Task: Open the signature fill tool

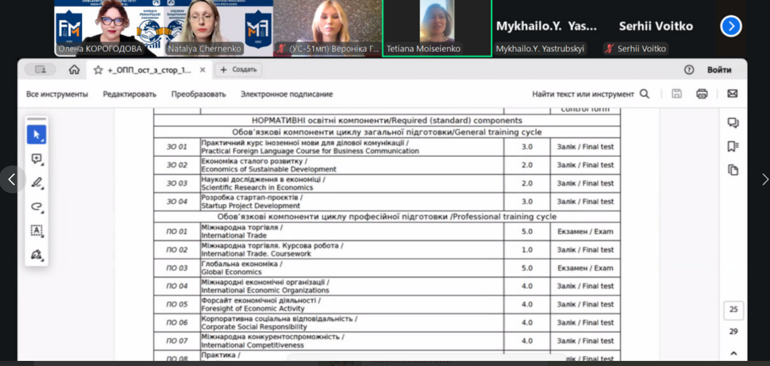Action: point(37,254)
